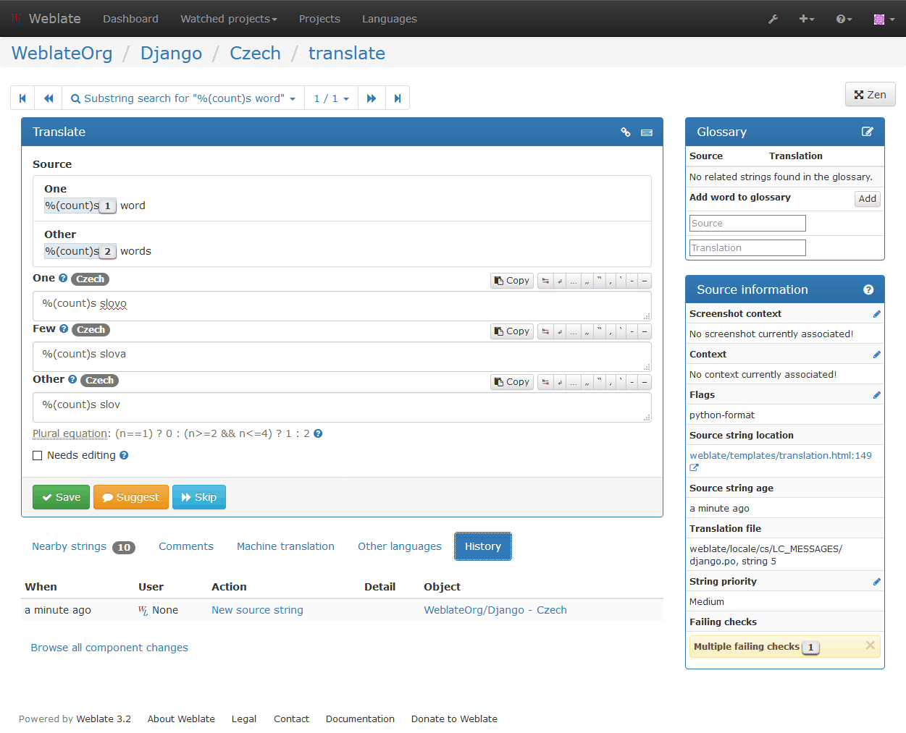
Task: Open the Dashboard menu item
Action: point(130,19)
